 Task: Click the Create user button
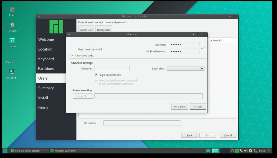tap(86, 29)
